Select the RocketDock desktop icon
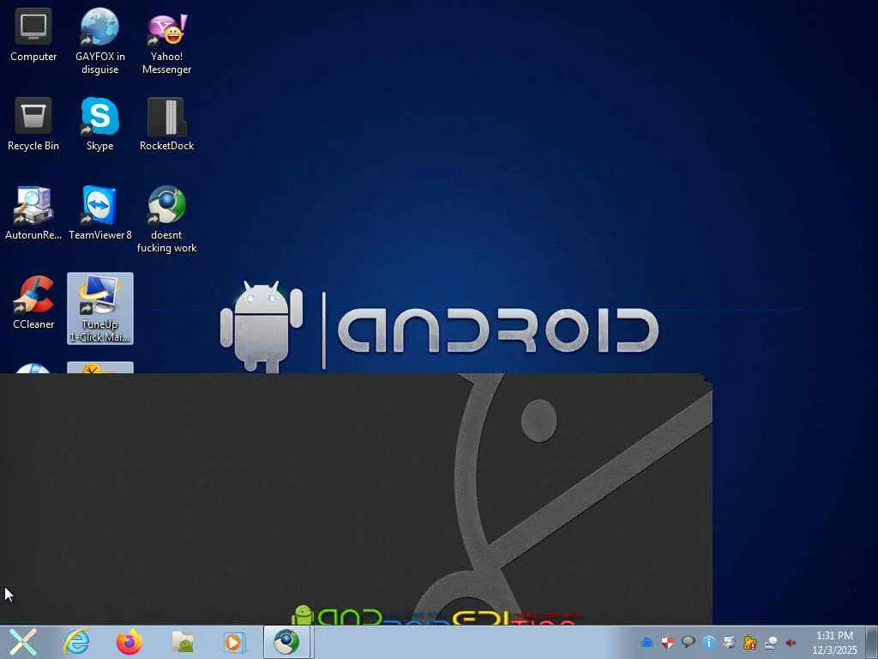878x659 pixels. pyautogui.click(x=166, y=124)
